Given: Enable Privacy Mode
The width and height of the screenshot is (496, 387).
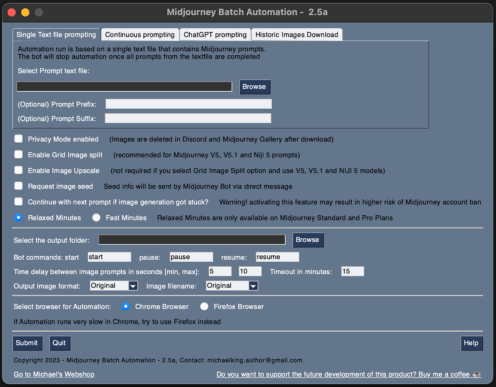Looking at the screenshot, I should 18,139.
